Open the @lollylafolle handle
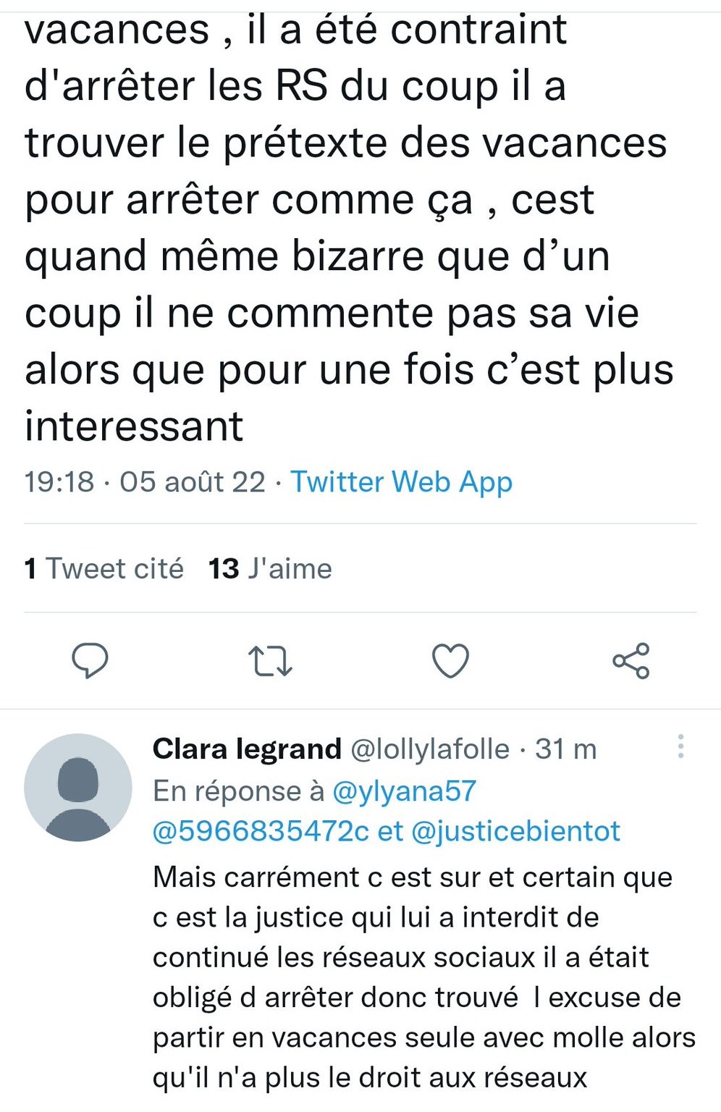This screenshot has height=1112, width=721. coord(430,749)
